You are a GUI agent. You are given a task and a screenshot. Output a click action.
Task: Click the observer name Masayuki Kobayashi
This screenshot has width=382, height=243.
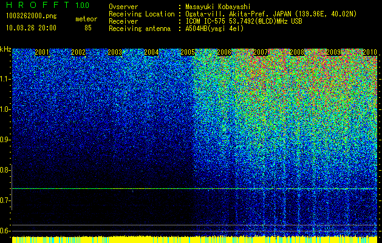pyautogui.click(x=218, y=7)
